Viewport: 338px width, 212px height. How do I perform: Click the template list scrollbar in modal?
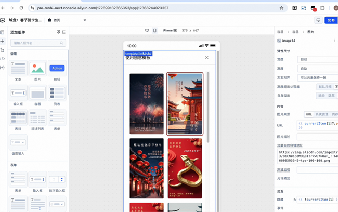click(x=208, y=107)
